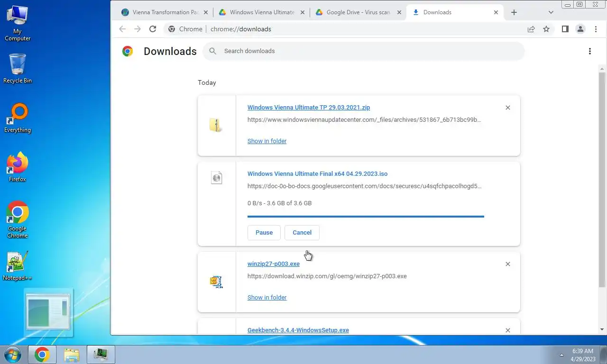The height and width of the screenshot is (364, 607).
Task: Open Downloads page more actions menu
Action: (590, 51)
